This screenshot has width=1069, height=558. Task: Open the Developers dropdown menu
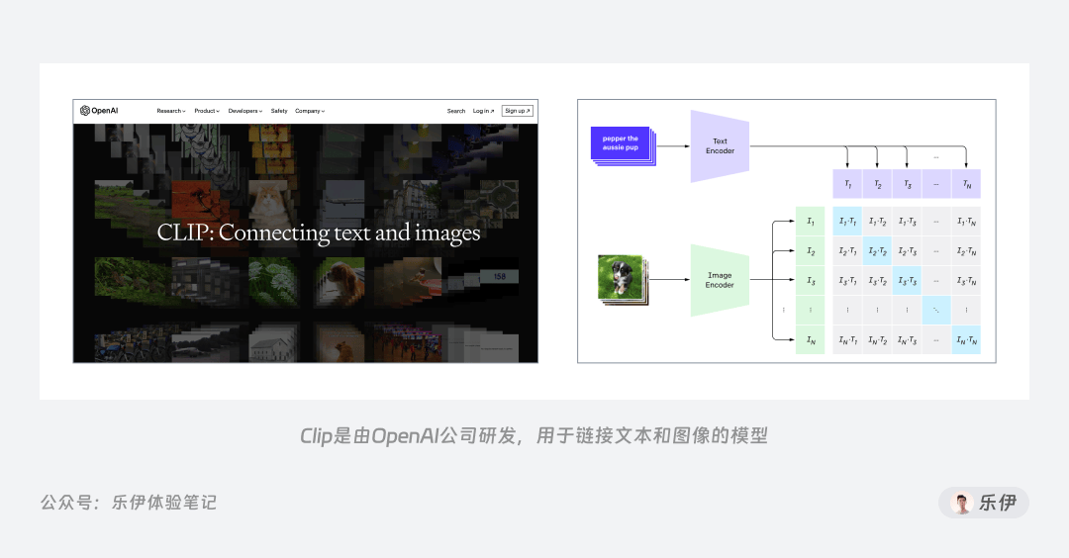coord(244,111)
